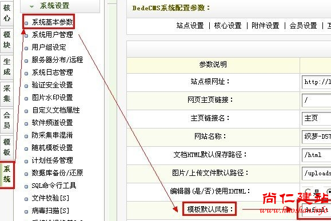This screenshot has width=331, height=221.
Task: Open 用户组设定 menu item
Action: coord(49,47)
